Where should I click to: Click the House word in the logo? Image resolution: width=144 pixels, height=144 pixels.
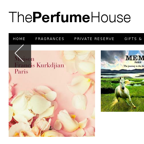111,17
